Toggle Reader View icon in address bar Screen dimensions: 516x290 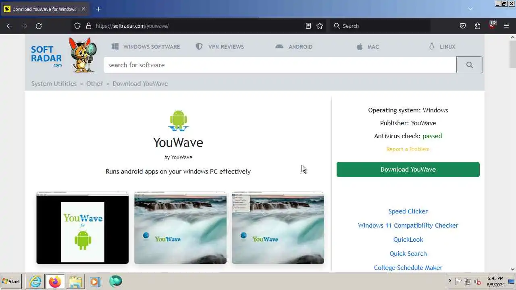click(308, 26)
